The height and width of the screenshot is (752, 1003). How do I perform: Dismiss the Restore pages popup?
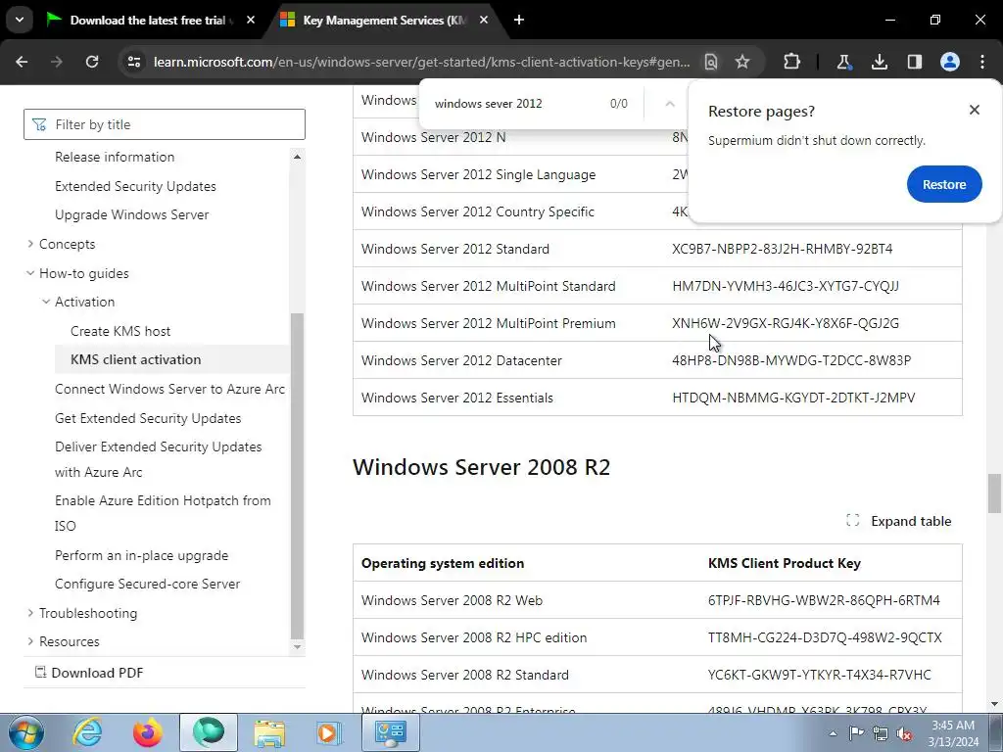(x=975, y=110)
